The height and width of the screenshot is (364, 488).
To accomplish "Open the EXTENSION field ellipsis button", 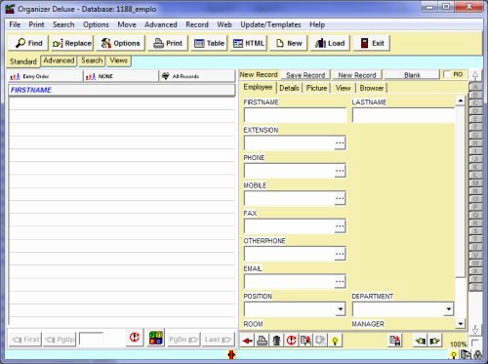I will (340, 143).
